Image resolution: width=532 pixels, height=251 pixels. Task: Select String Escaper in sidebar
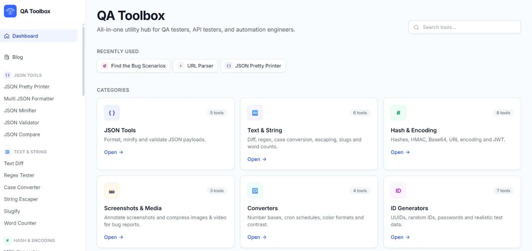coord(21,199)
